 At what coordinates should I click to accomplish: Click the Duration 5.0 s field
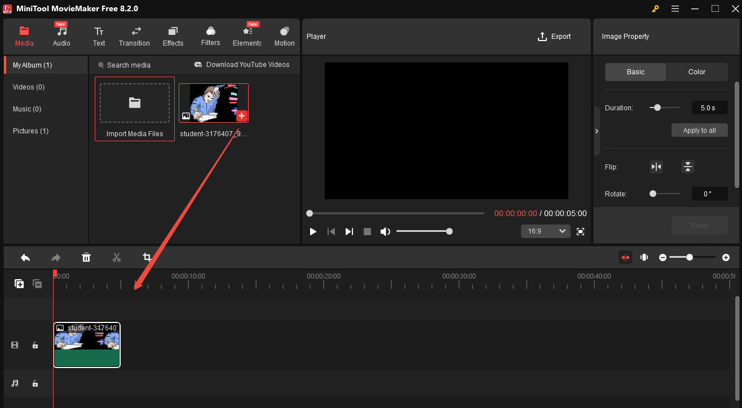click(x=709, y=107)
